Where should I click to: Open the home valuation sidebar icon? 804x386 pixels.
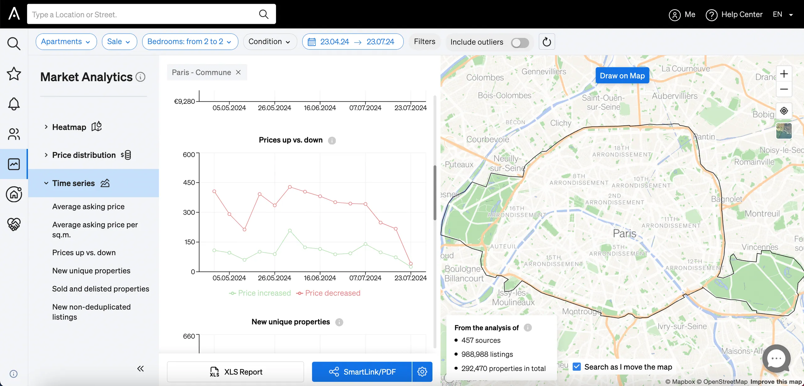coord(14,194)
